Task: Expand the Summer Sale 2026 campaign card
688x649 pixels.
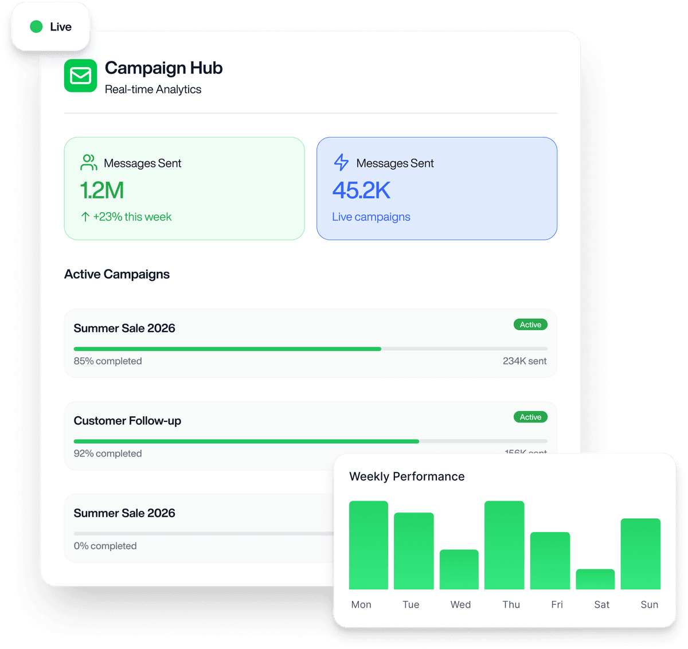Action: pyautogui.click(x=310, y=343)
